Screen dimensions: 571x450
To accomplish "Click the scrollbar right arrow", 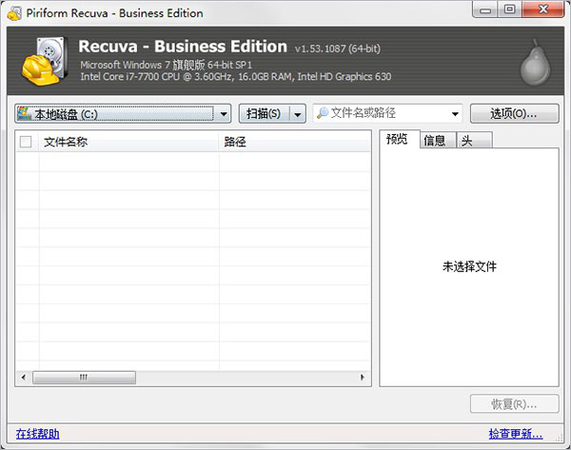I will 364,378.
